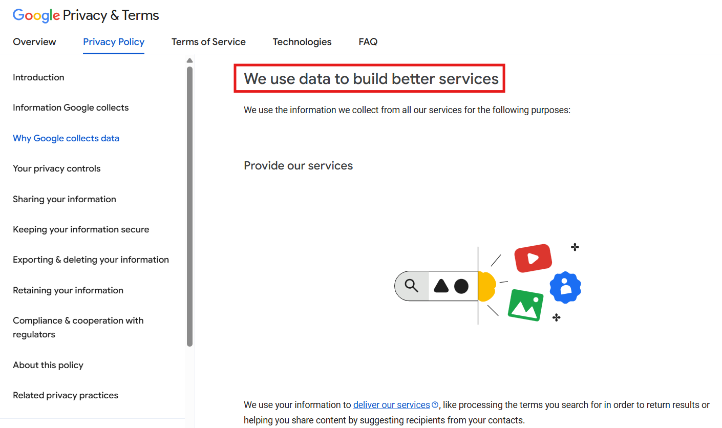The width and height of the screenshot is (722, 428).
Task: Click the Privacy Policy tab
Action: coord(113,41)
